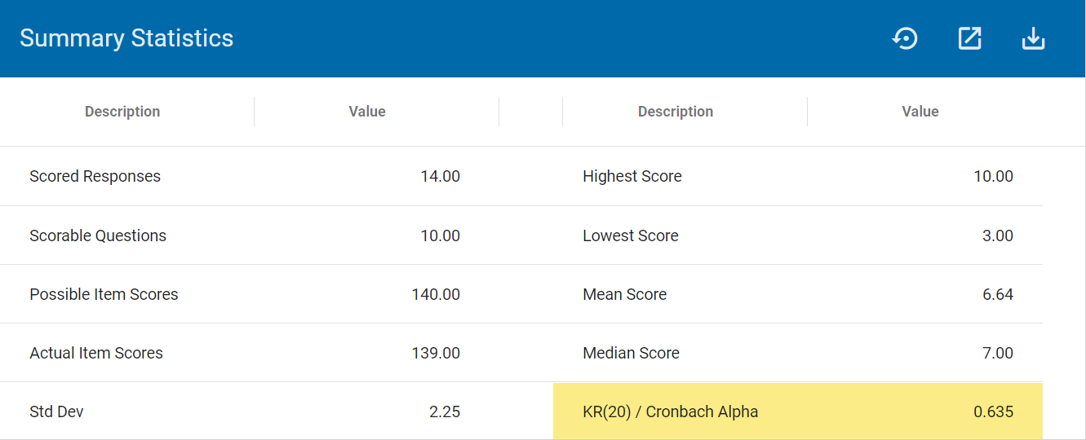Click the Summary Statistics panel title
1086x440 pixels.
pyautogui.click(x=126, y=38)
